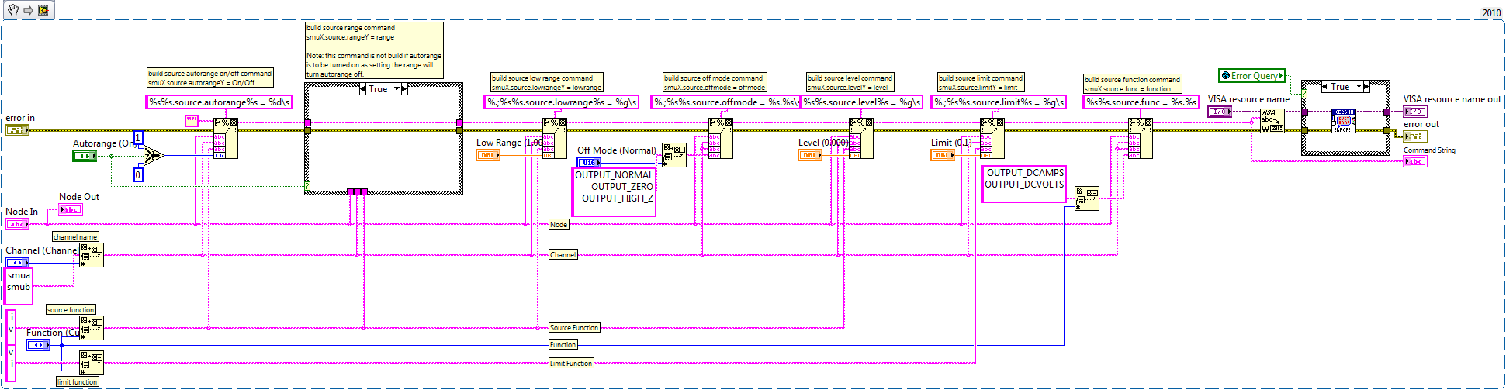Click the limit function Index Array node
This screenshot has width=1506, height=390.
tap(92, 363)
